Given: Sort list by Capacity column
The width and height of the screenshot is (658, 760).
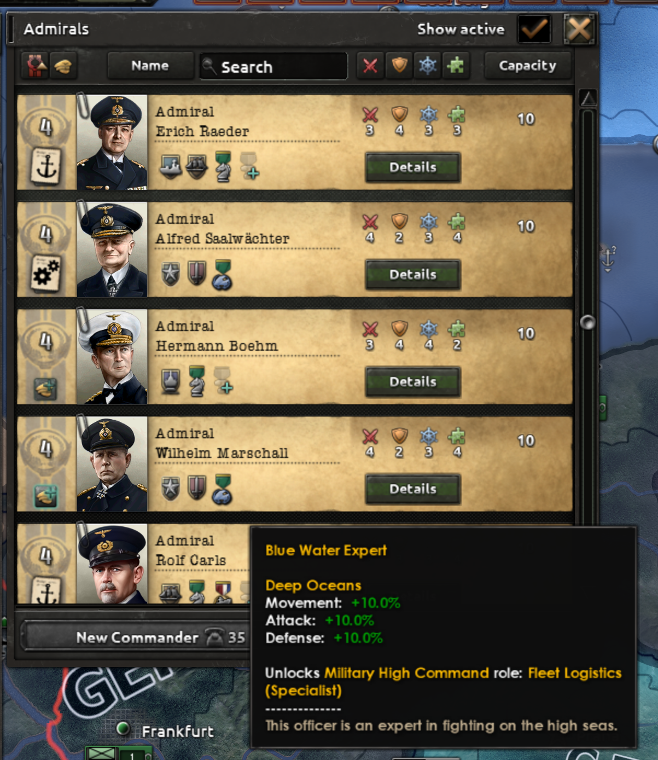Looking at the screenshot, I should (x=527, y=66).
